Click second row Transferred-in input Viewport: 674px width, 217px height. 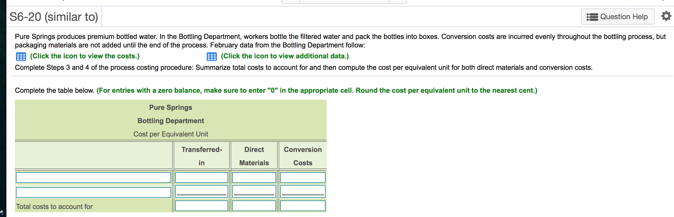[202, 191]
